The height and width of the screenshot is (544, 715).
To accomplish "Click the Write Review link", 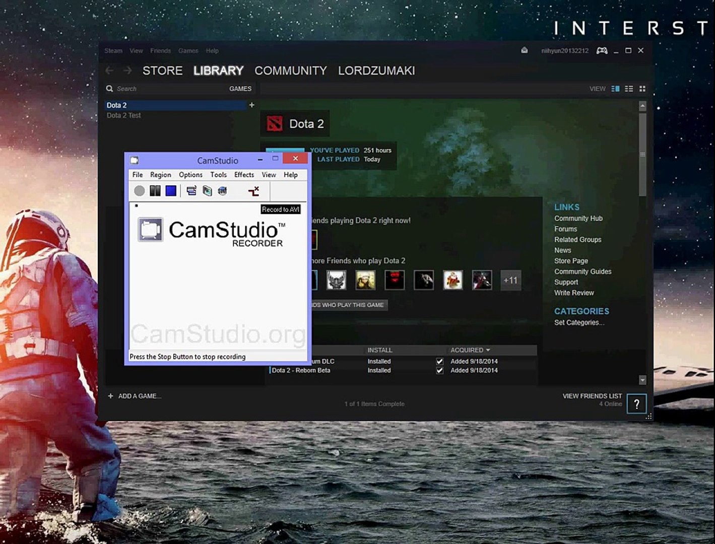I will 574,293.
